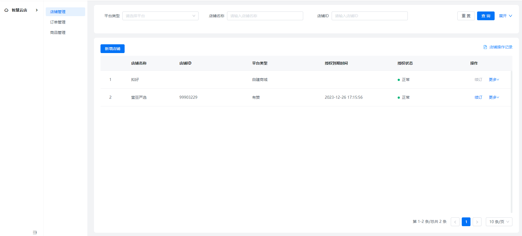Open the 平台类型 platform dropdown
The image size is (522, 236).
[x=160, y=16]
